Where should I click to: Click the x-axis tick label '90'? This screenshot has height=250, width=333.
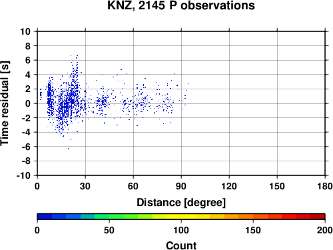[181, 186]
